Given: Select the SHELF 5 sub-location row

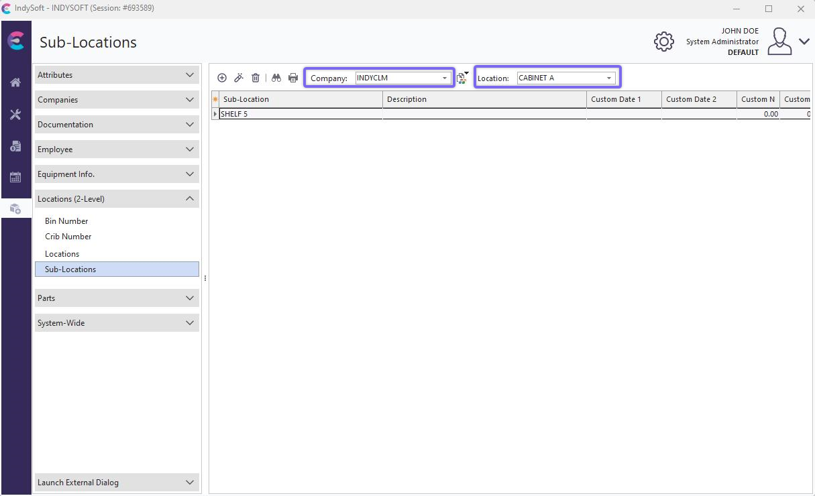Looking at the screenshot, I should point(300,115).
